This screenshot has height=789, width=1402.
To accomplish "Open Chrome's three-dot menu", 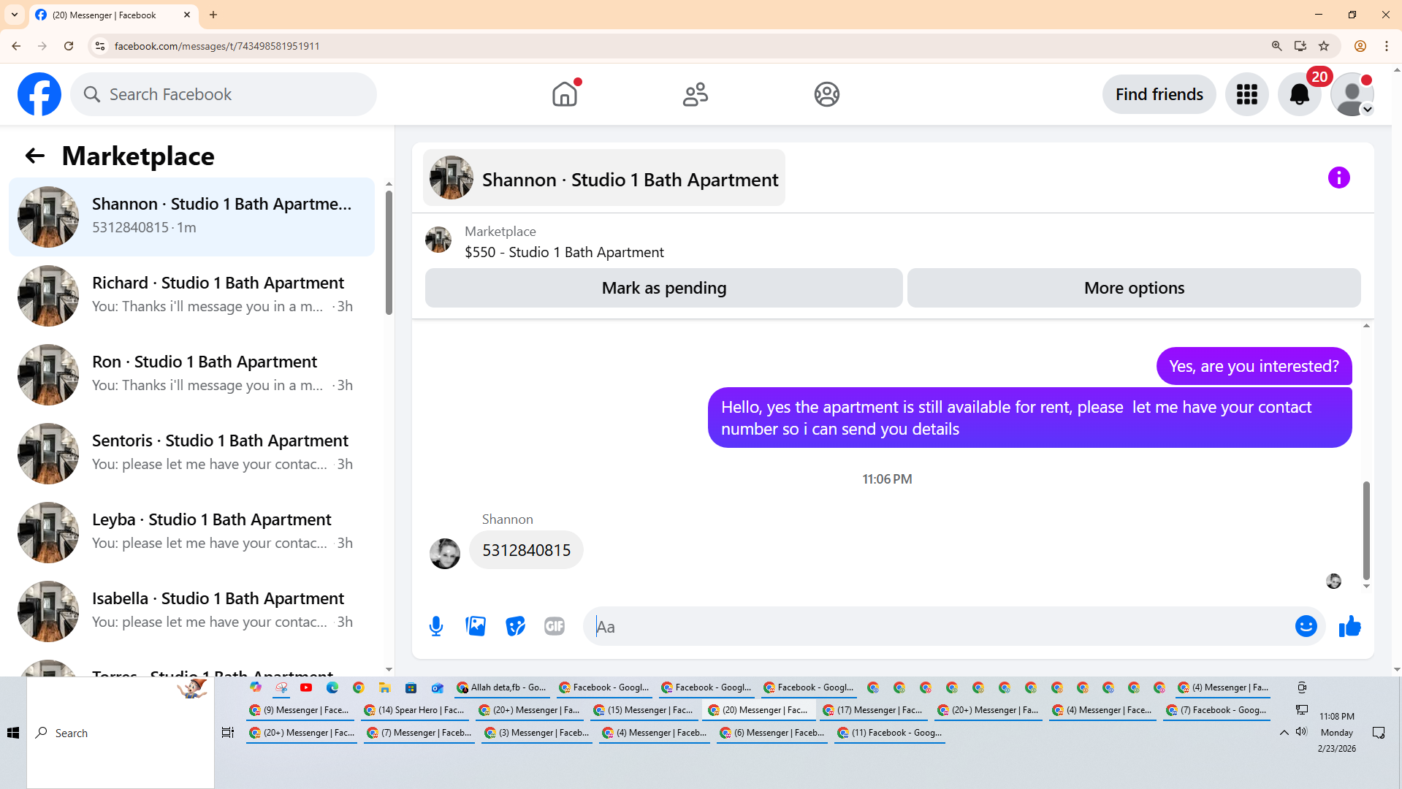I will (1386, 46).
